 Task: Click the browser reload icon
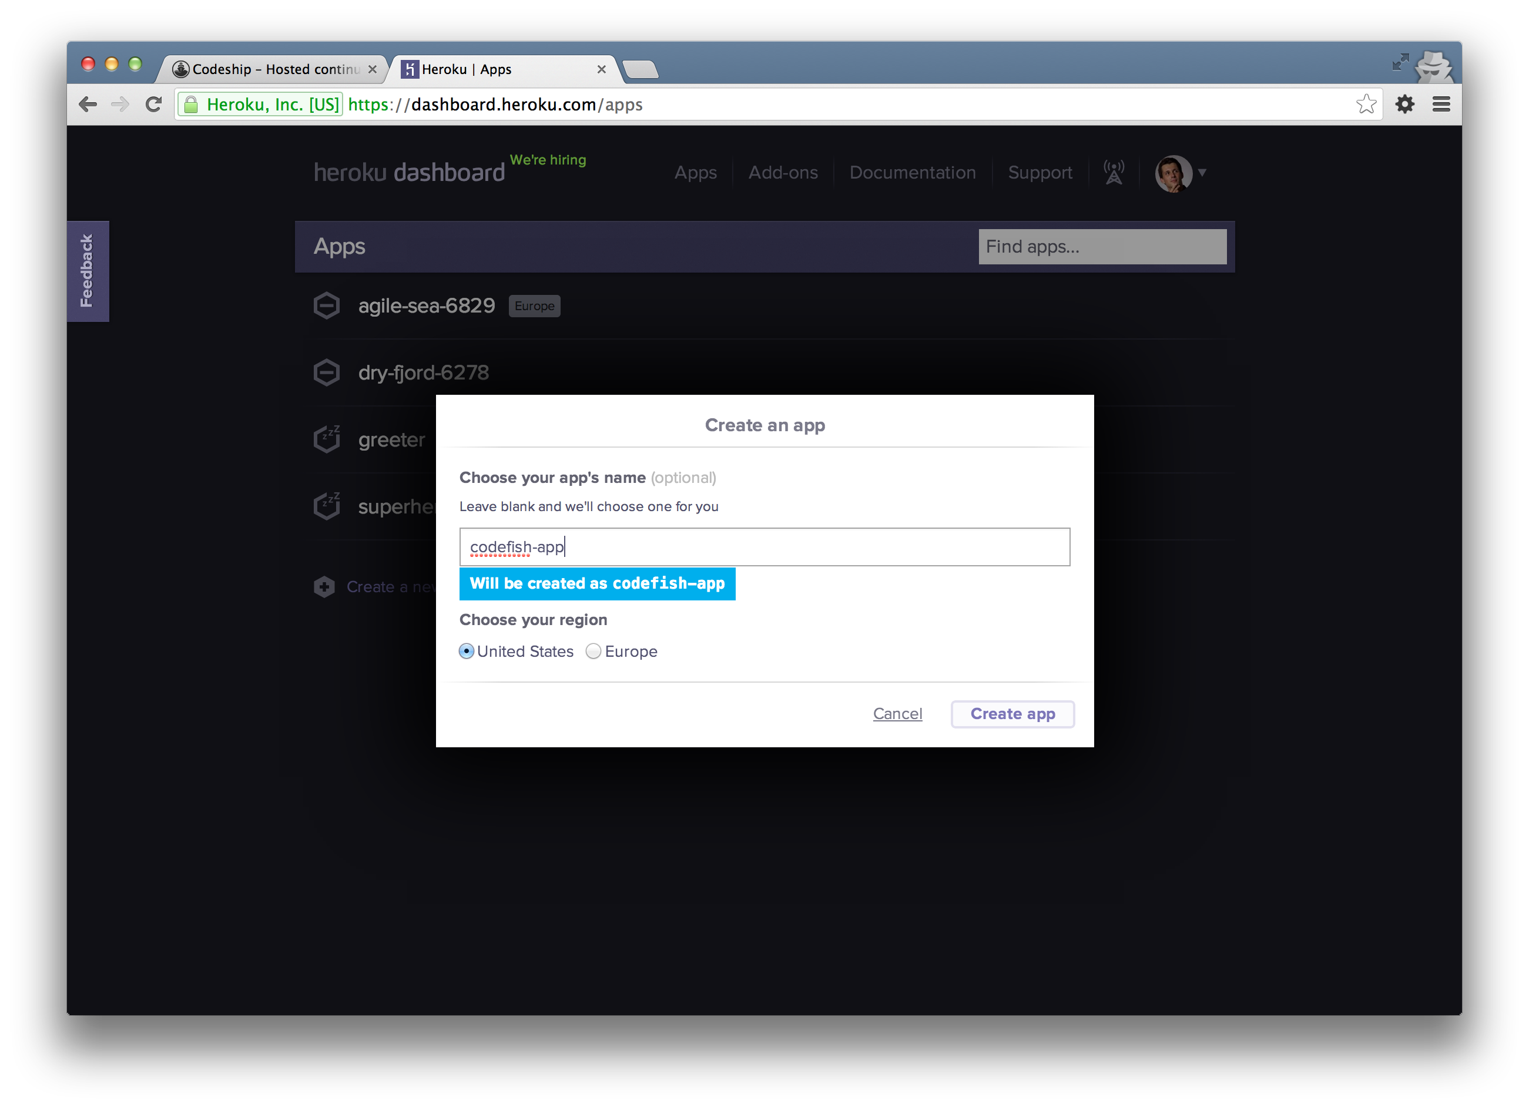[x=154, y=105]
